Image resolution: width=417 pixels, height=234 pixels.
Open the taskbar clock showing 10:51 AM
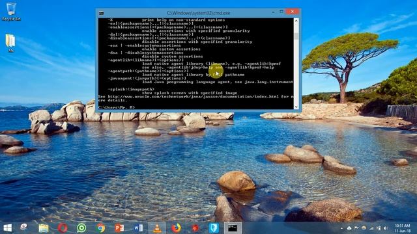[x=403, y=228]
